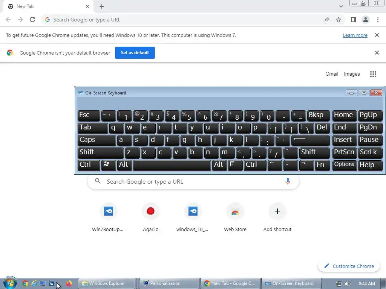386x289 pixels.
Task: Launch Firefox from the taskbar quick launch
Action: [x=69, y=283]
